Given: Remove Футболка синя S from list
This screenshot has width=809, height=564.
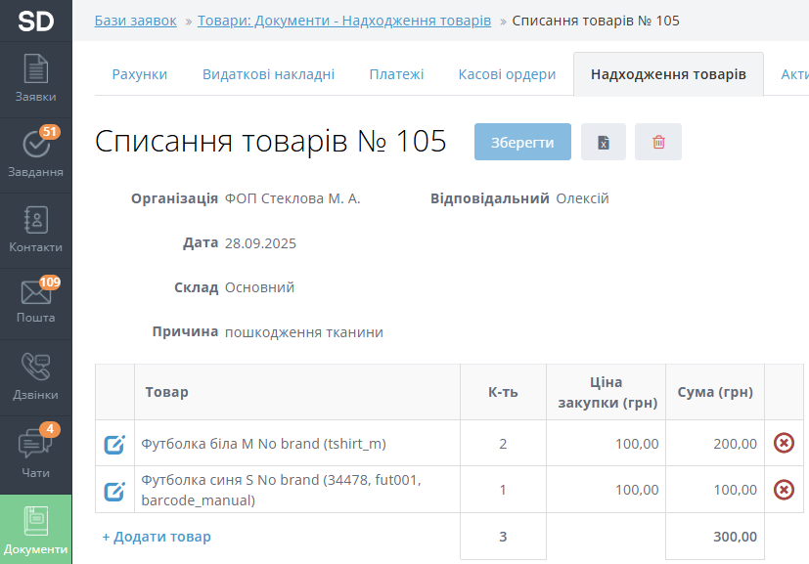Looking at the screenshot, I should tap(784, 490).
